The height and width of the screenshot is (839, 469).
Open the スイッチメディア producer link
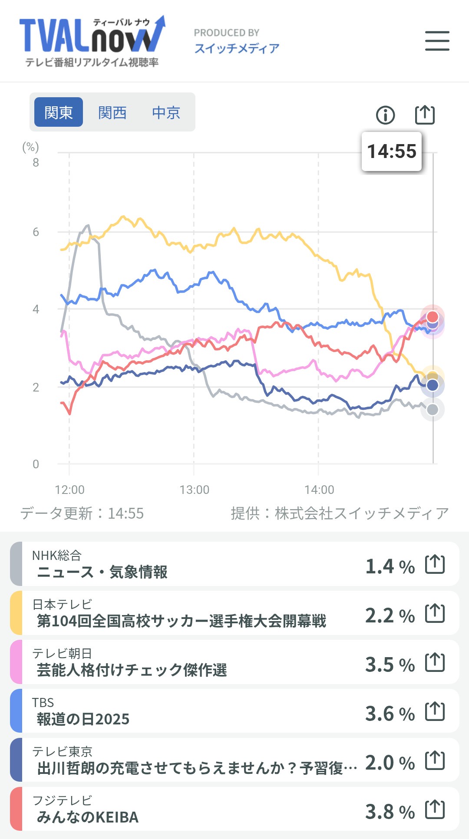[x=237, y=48]
